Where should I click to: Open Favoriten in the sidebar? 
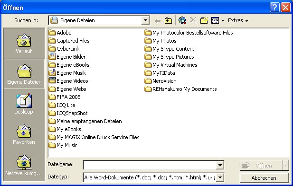point(24,134)
